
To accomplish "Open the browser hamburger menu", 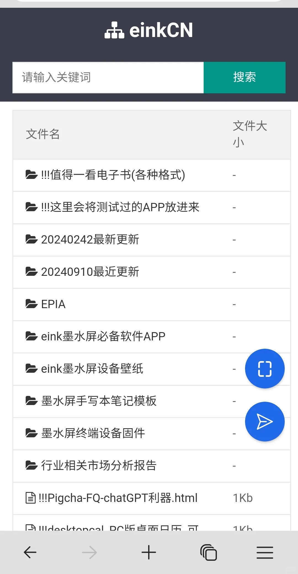I will click(x=265, y=552).
